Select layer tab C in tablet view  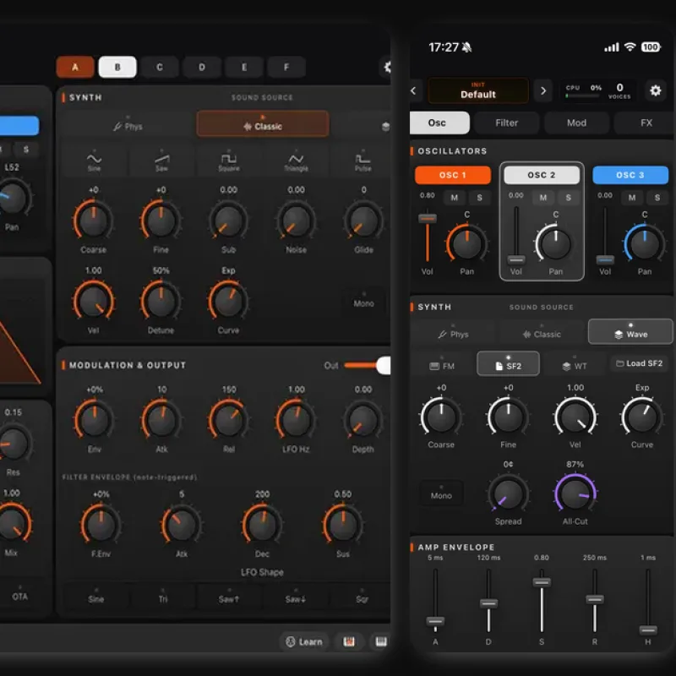[160, 68]
